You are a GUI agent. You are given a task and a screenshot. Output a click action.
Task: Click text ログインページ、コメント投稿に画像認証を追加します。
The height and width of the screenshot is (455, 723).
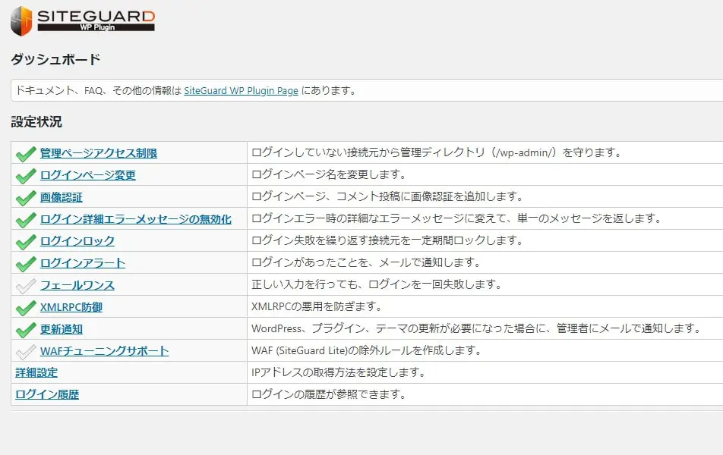pos(388,196)
